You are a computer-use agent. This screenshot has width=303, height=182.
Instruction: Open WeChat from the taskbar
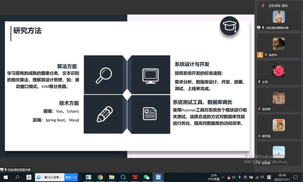pos(147,177)
